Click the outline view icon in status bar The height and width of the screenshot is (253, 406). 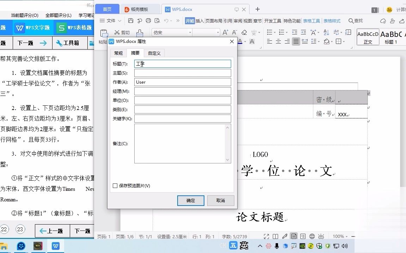pyautogui.click(x=303, y=236)
